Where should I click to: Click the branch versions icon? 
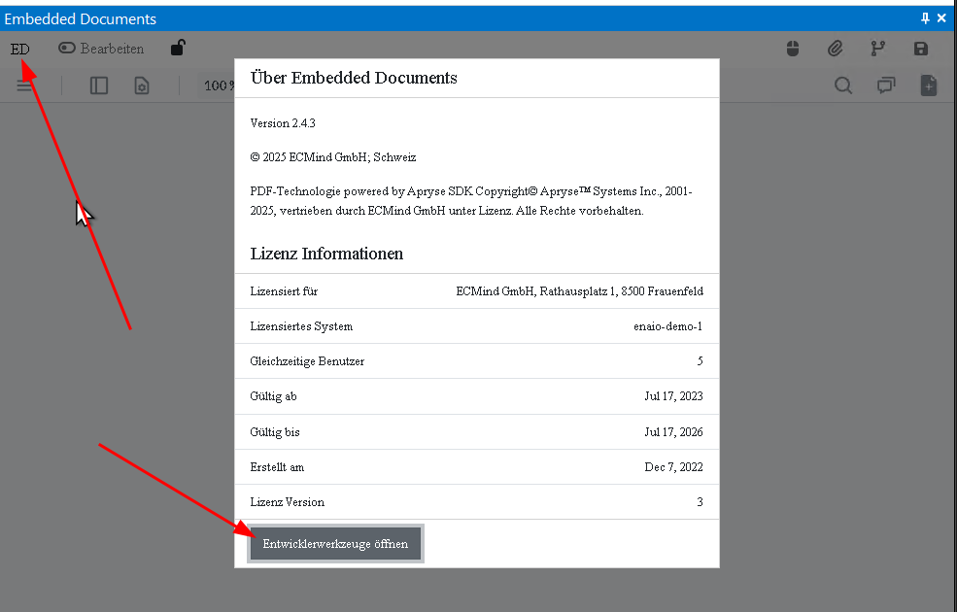[x=877, y=49]
